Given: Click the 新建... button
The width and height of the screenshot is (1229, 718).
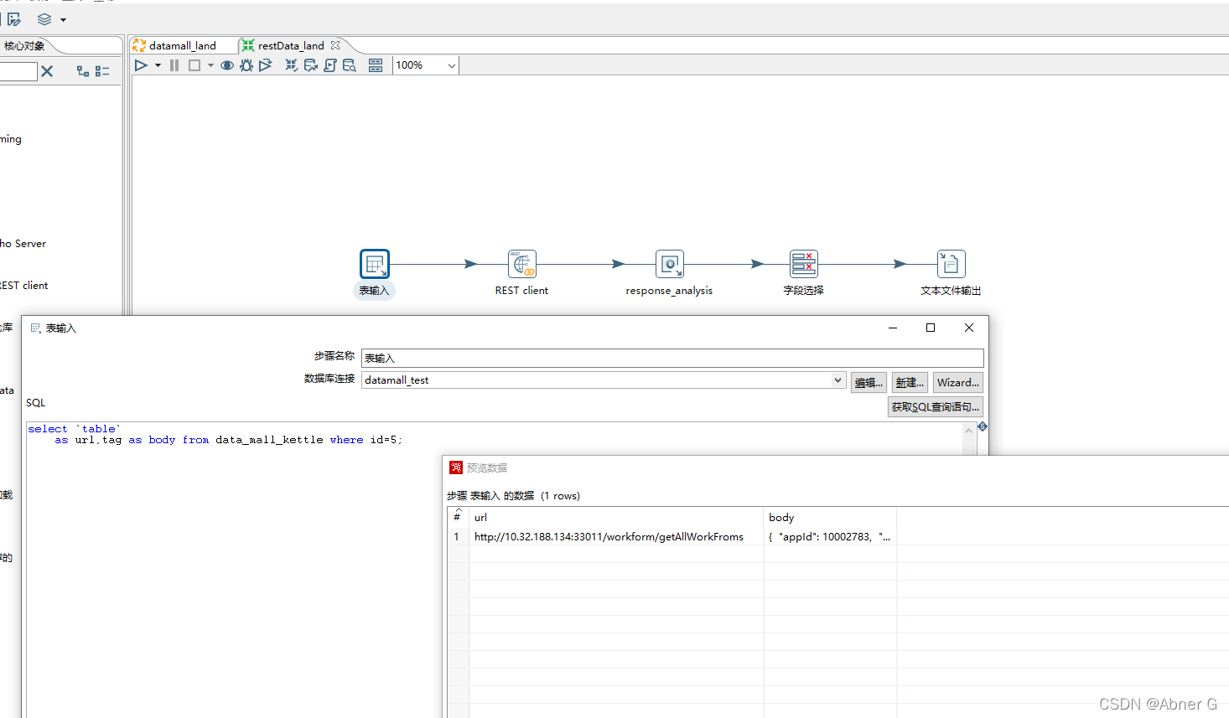Looking at the screenshot, I should pyautogui.click(x=910, y=382).
